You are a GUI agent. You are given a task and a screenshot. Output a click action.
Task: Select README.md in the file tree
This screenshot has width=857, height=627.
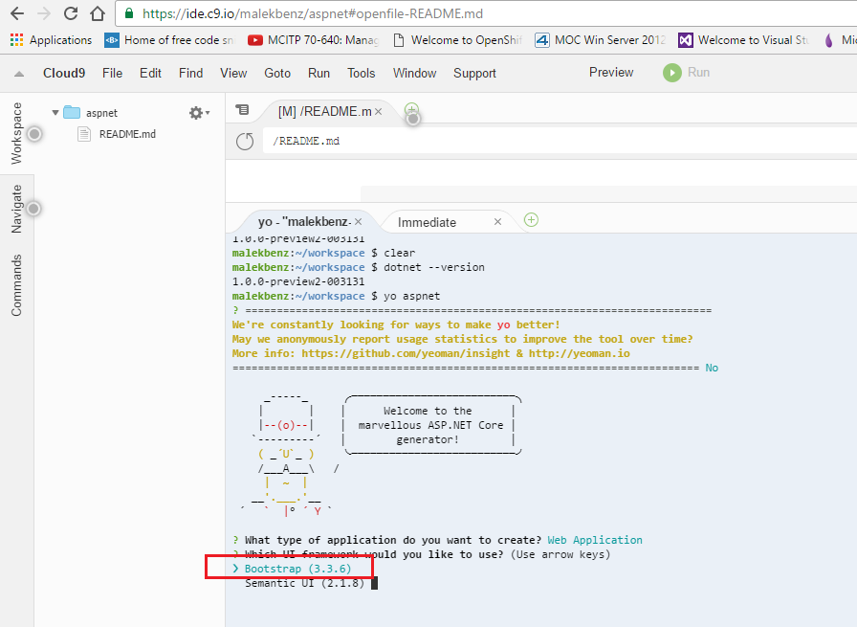(x=127, y=134)
